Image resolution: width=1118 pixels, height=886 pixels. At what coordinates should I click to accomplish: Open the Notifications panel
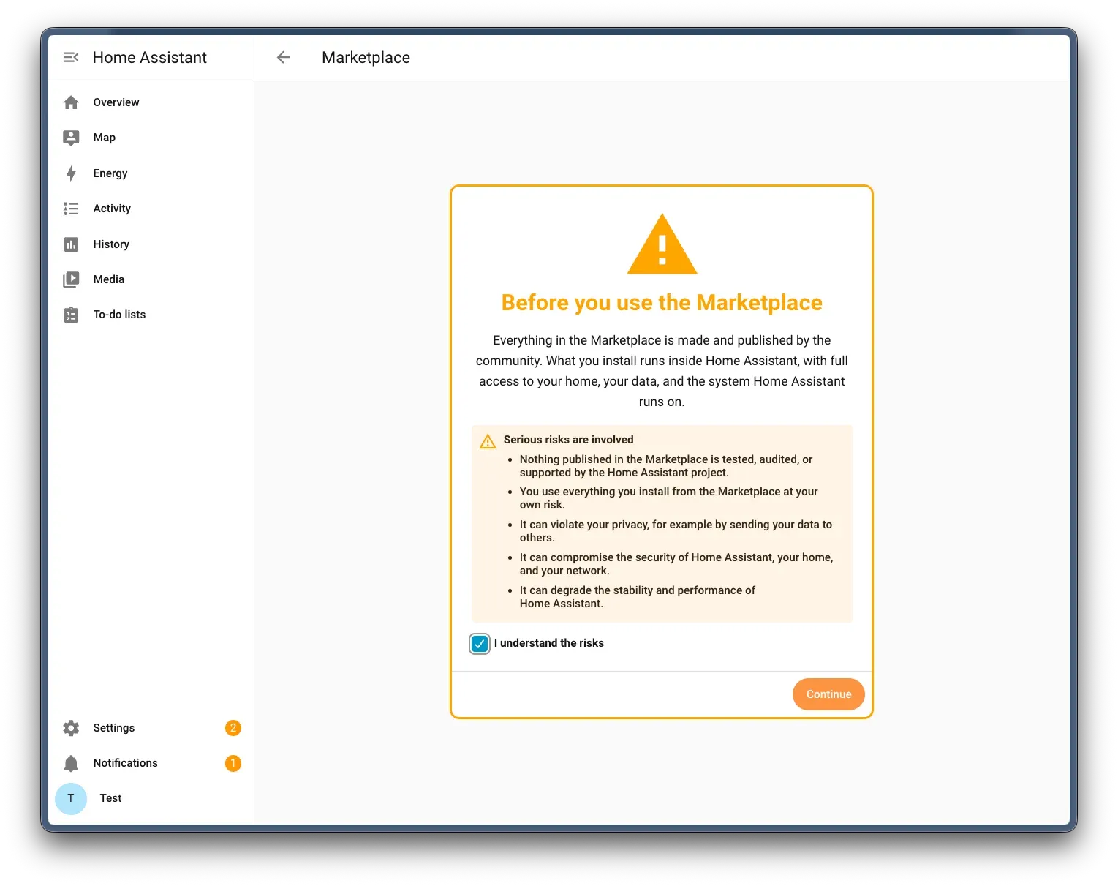coord(151,763)
